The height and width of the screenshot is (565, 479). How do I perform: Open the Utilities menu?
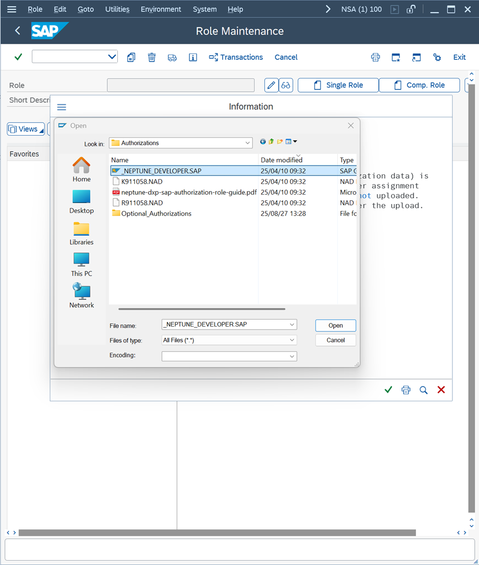click(116, 10)
